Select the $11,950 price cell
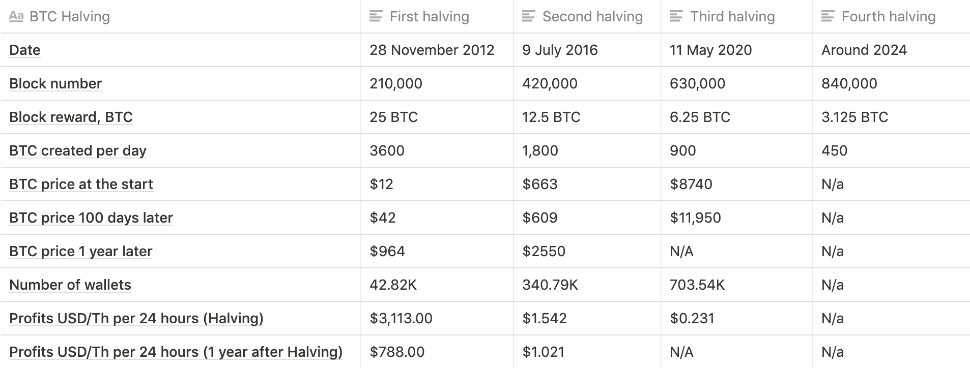 pos(736,218)
